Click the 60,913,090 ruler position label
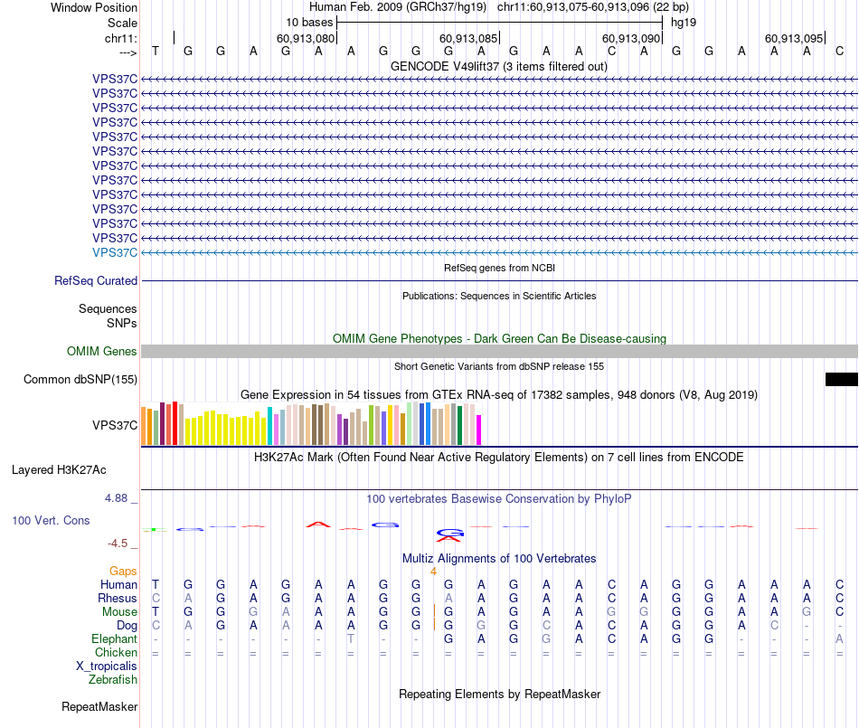The width and height of the screenshot is (859, 728). pos(631,38)
